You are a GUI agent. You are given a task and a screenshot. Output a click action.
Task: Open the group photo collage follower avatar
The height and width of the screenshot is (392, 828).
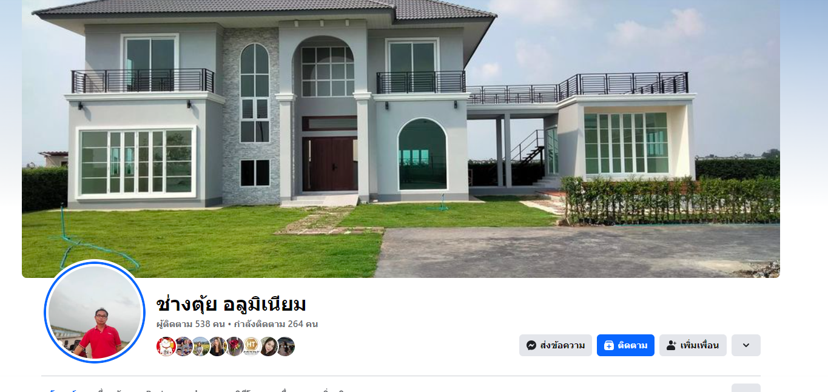[x=183, y=346]
